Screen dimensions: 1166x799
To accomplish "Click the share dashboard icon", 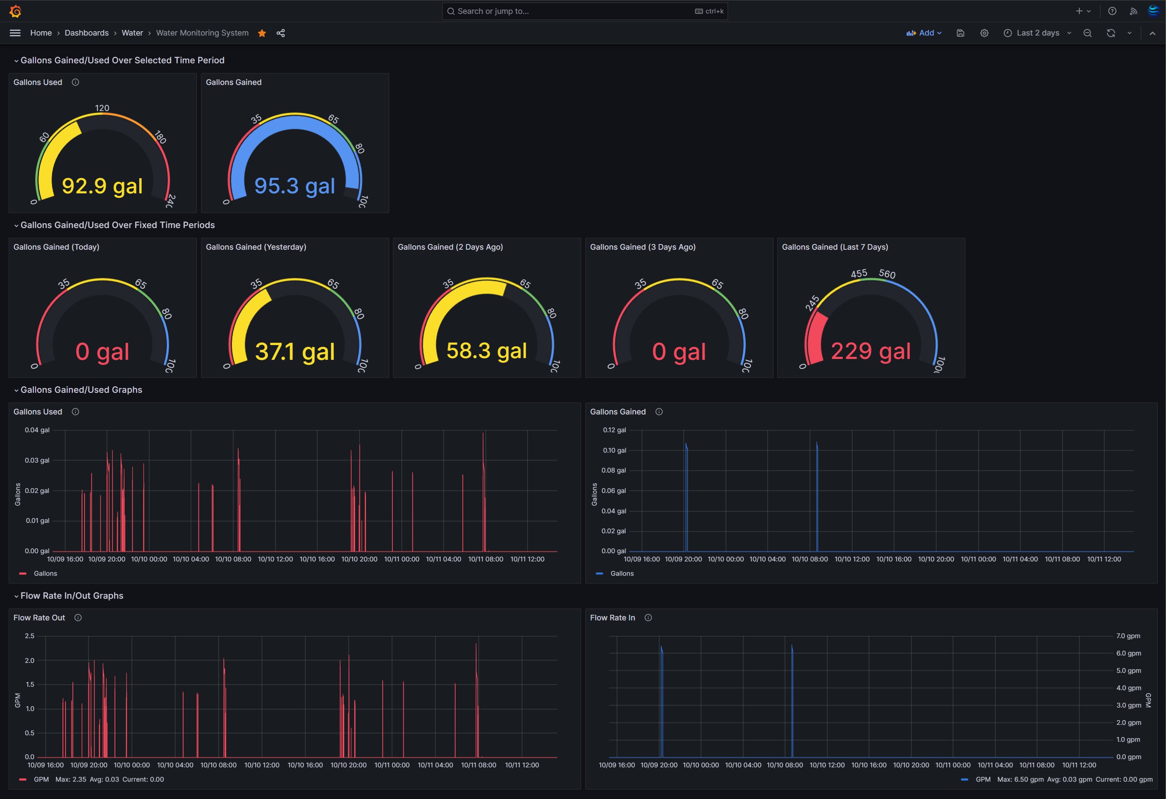I will (x=281, y=33).
